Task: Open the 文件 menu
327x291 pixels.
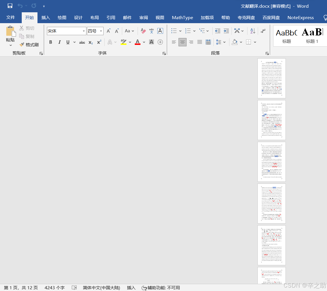Action: 10,17
